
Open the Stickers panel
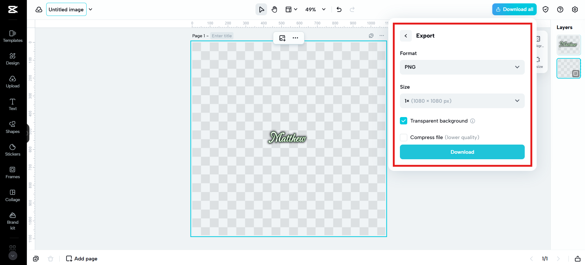pos(13,150)
